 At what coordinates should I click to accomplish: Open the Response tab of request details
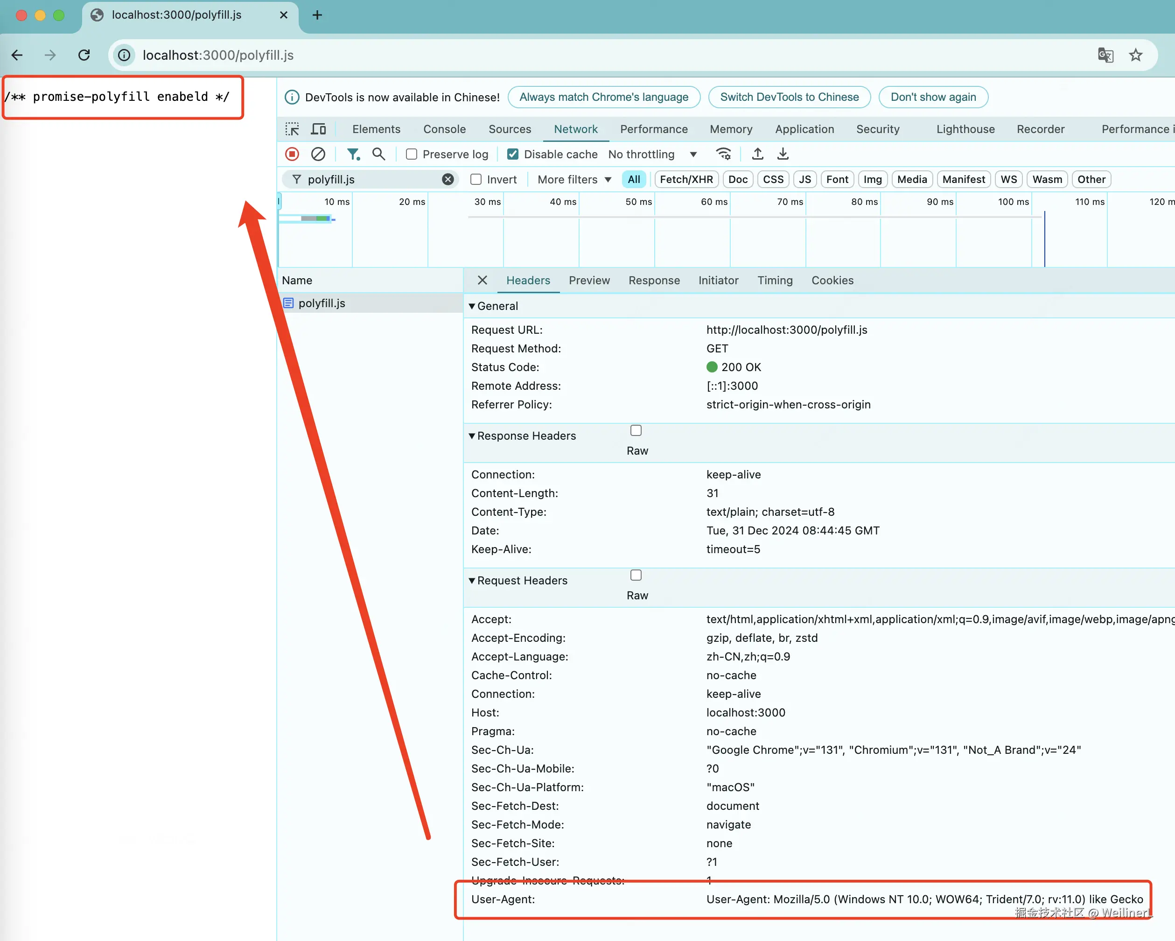[654, 280]
